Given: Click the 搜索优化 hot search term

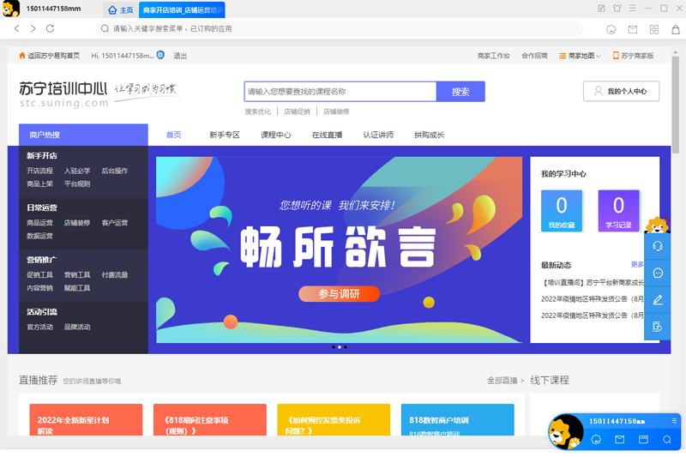Looking at the screenshot, I should (258, 111).
